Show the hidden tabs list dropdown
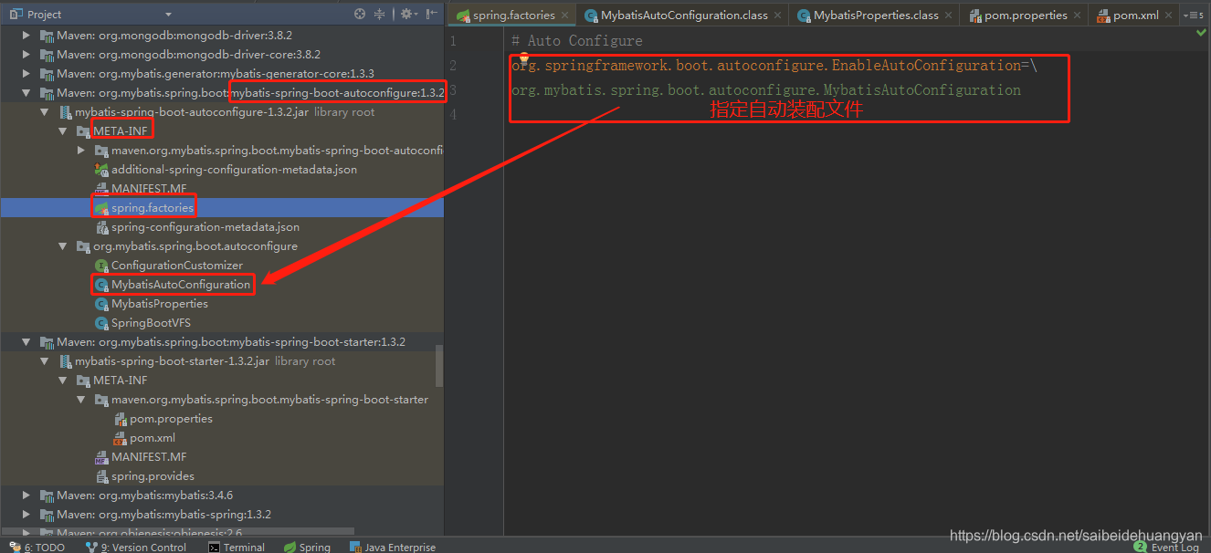Screen dimensions: 1211x553 coord(1193,16)
